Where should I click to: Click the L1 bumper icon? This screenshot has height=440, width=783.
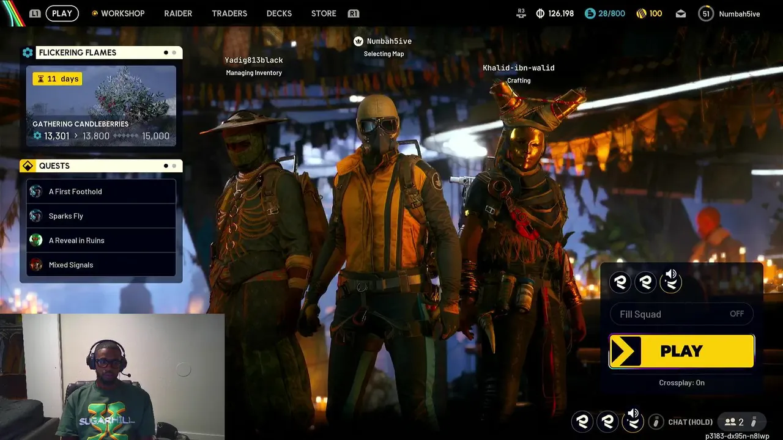coord(35,13)
